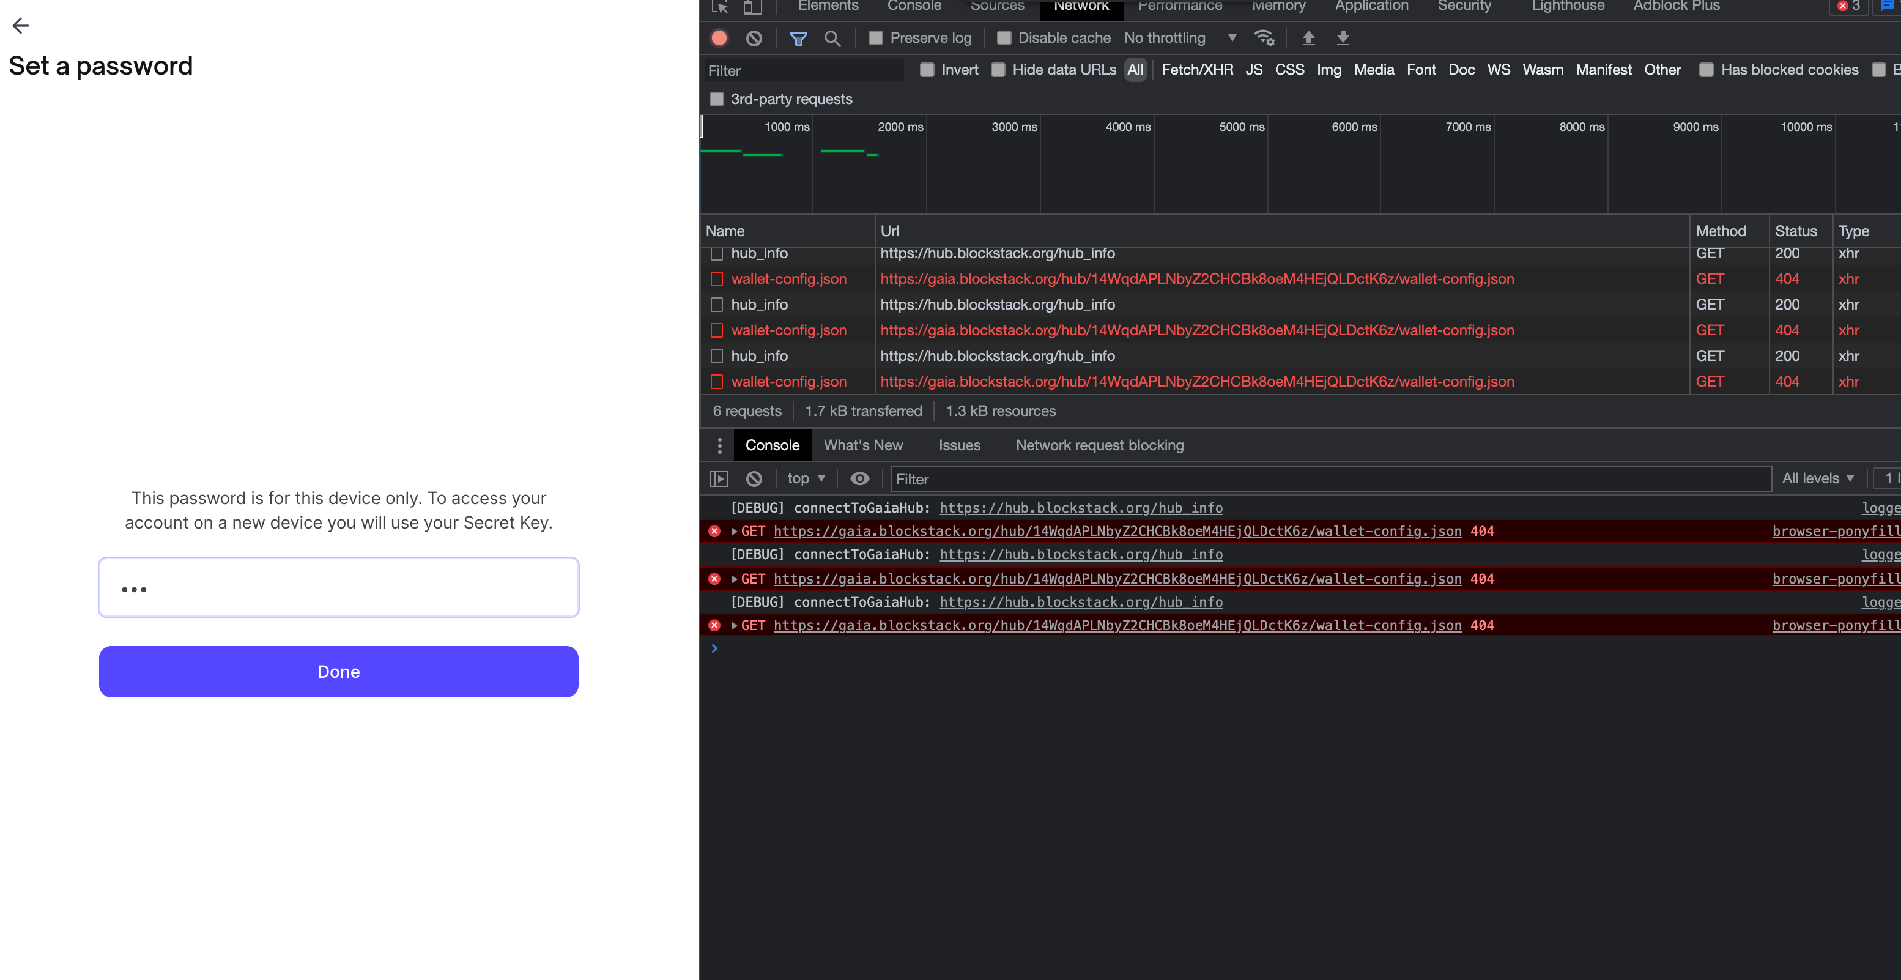
Task: Open the network conditions icon
Action: tap(1264, 38)
